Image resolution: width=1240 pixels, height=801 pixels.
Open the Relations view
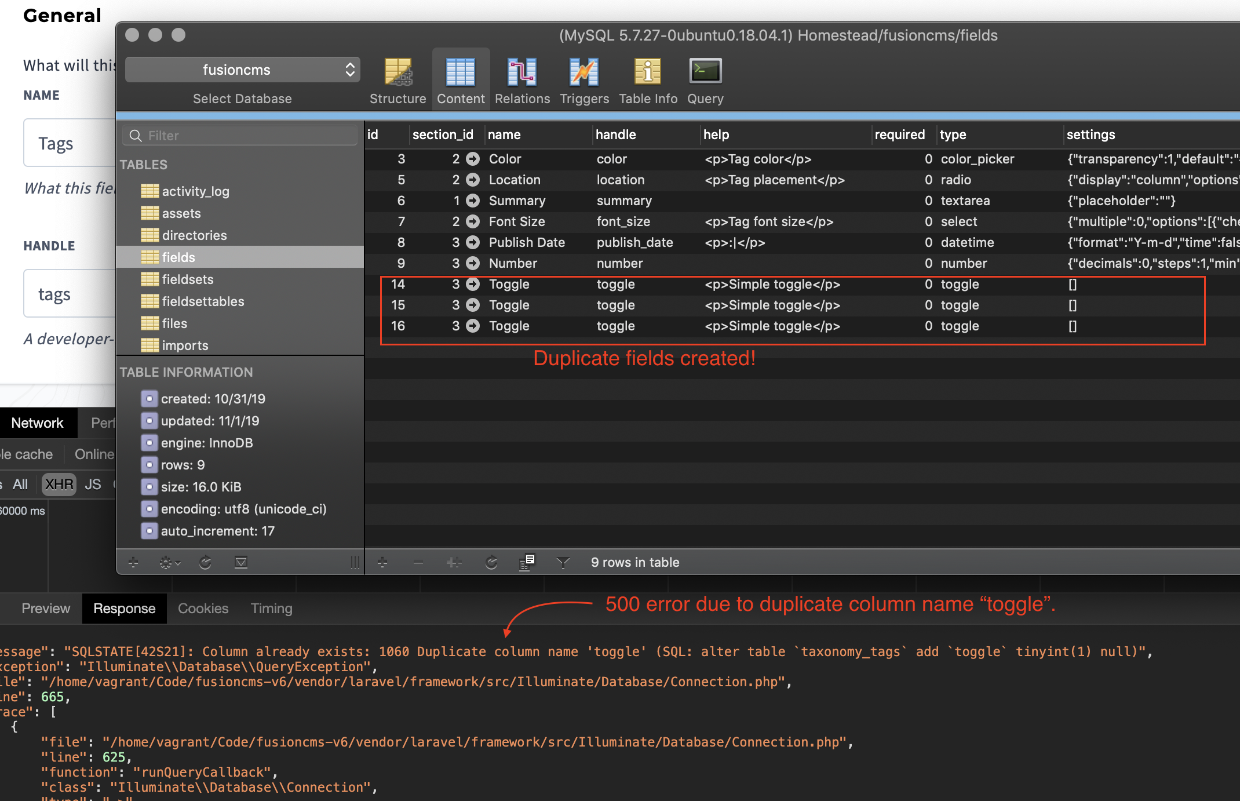click(521, 79)
